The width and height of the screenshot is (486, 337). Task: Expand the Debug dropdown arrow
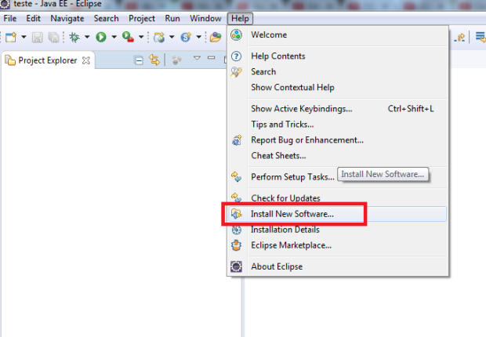87,37
